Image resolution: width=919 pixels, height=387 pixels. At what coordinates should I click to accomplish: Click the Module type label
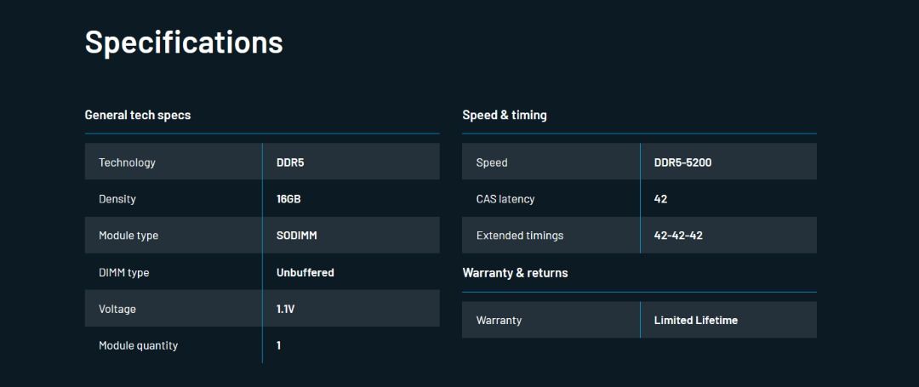coord(128,236)
